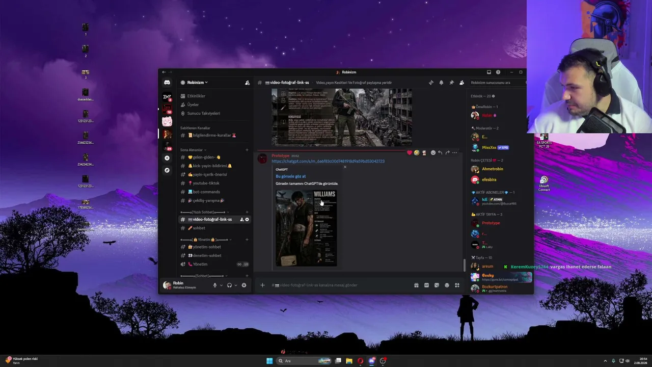
Task: Click the plus attach button in message bar
Action: (x=262, y=285)
